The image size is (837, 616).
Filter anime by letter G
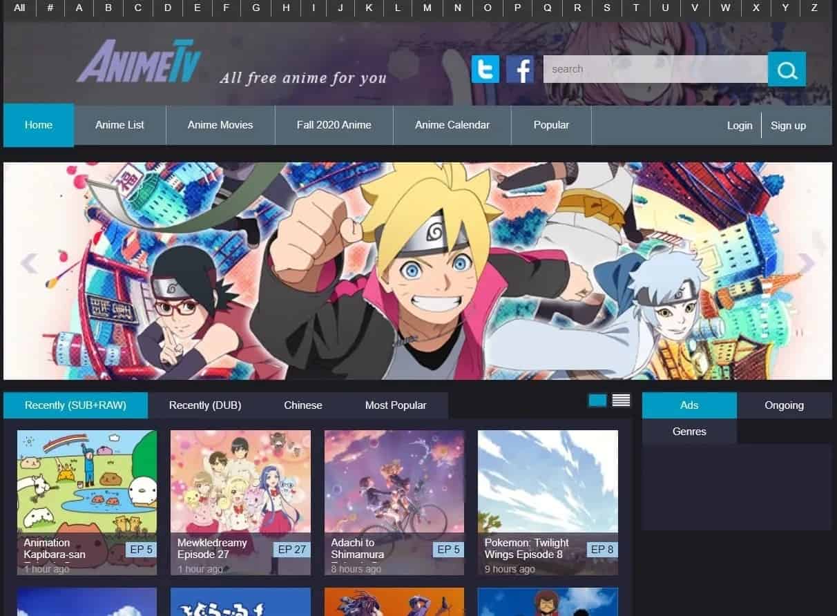pos(256,8)
